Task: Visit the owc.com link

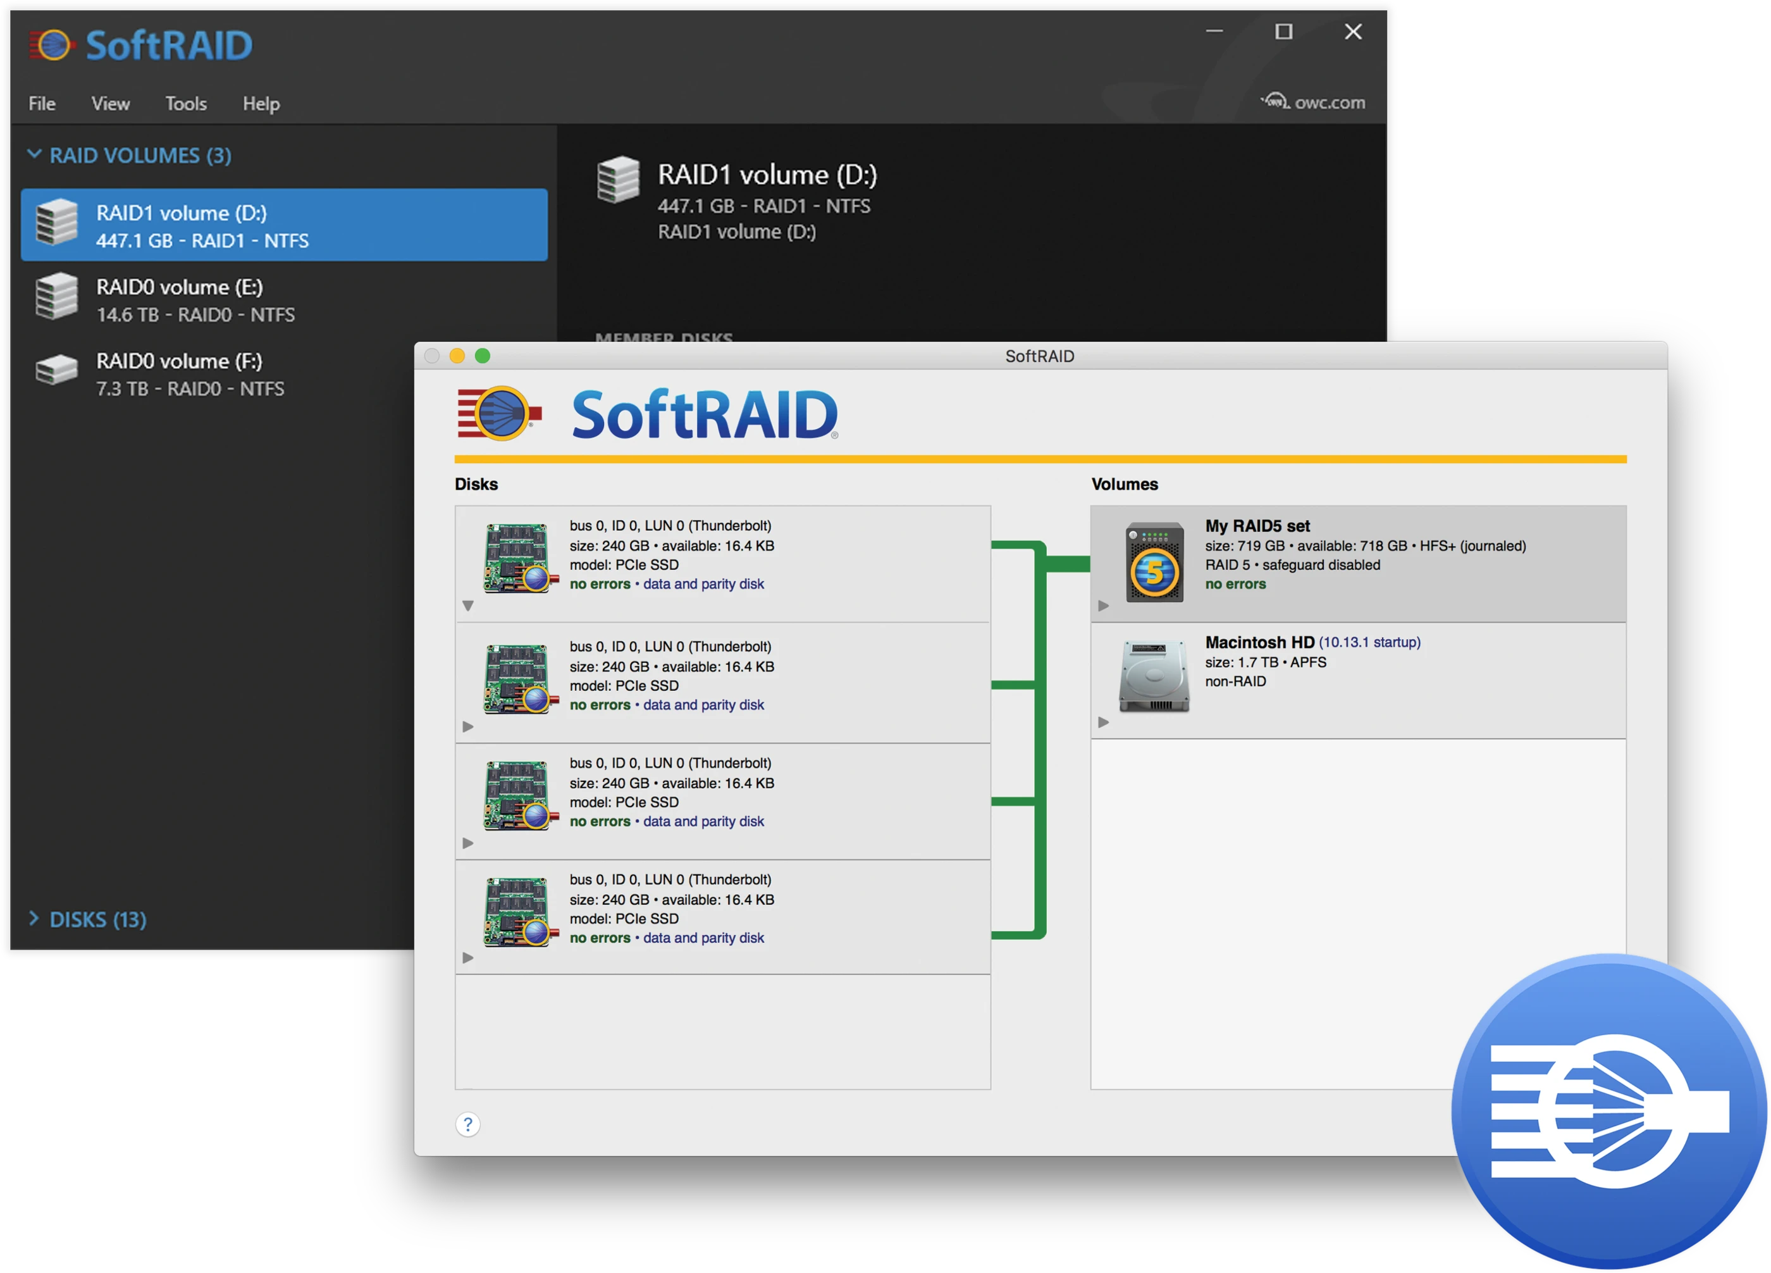Action: point(1314,102)
